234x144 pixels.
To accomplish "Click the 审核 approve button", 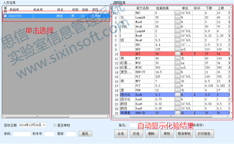I will point(167,134).
